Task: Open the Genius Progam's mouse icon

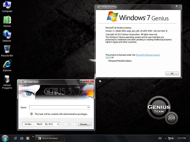Action: point(7,82)
